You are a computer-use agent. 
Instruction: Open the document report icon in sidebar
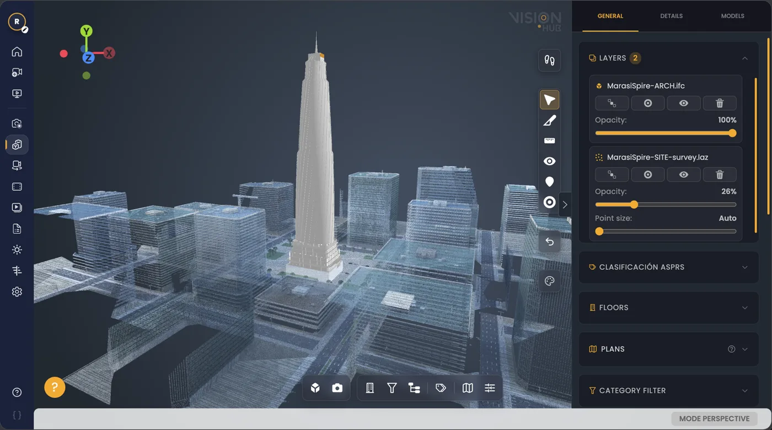[17, 229]
